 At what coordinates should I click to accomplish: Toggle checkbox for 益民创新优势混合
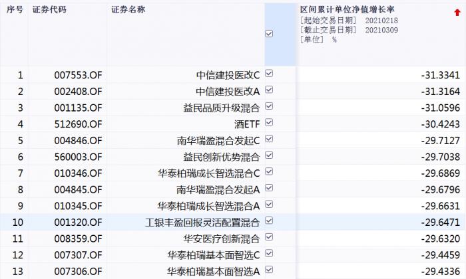(x=269, y=155)
